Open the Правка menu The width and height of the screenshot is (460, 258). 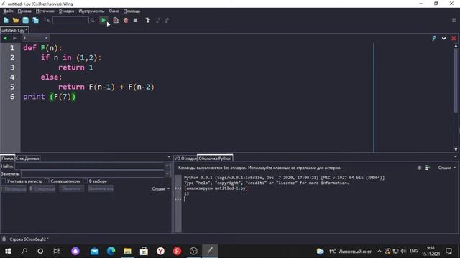pyautogui.click(x=24, y=11)
